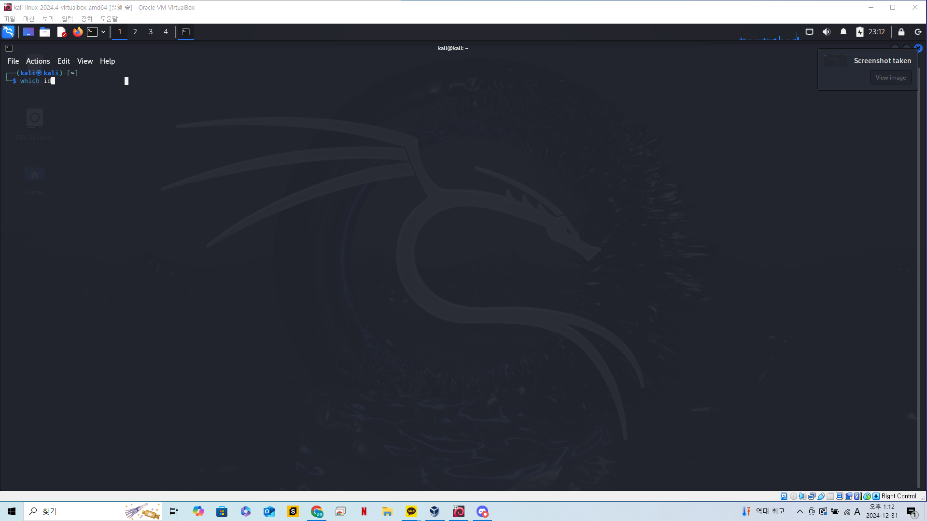
Task: Open the terminal Actions menu
Action: pyautogui.click(x=38, y=61)
